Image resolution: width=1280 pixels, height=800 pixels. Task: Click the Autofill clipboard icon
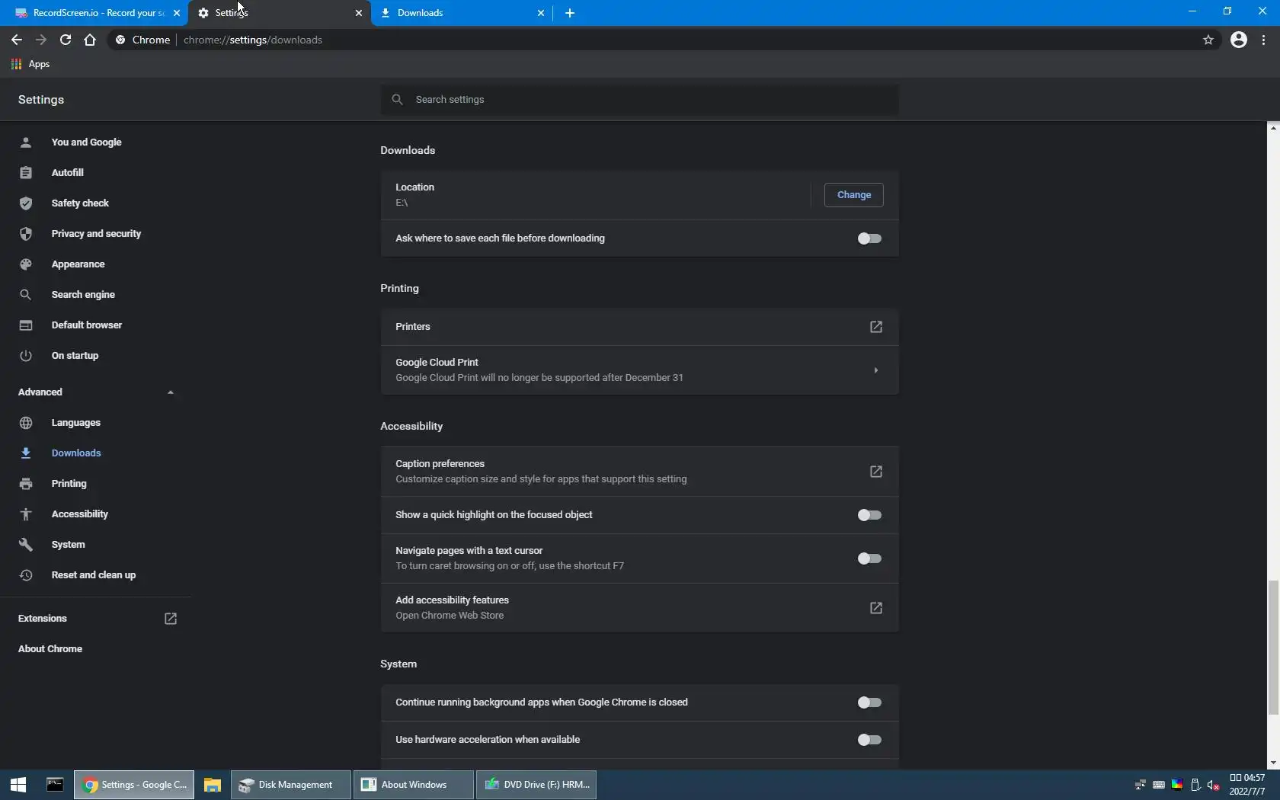coord(26,173)
